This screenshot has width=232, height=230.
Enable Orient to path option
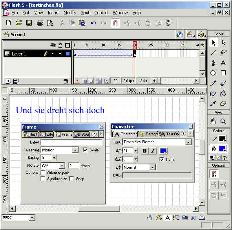(43, 173)
